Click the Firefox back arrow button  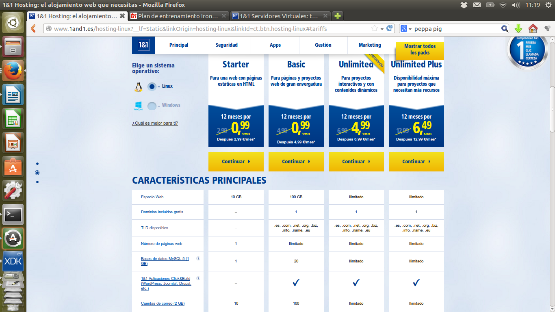33,28
